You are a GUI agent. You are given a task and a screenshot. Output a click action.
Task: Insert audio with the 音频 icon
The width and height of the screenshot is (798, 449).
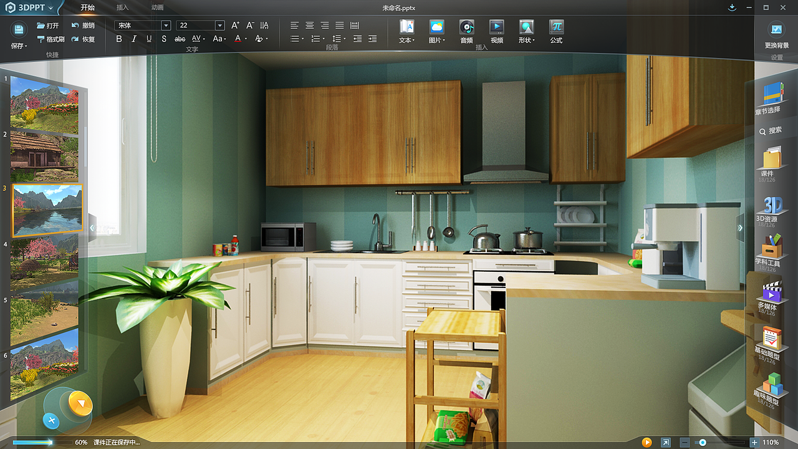pyautogui.click(x=466, y=31)
